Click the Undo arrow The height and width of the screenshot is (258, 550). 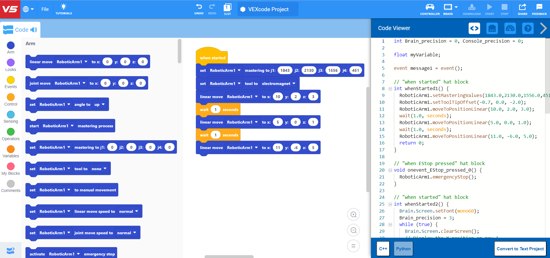tap(199, 9)
